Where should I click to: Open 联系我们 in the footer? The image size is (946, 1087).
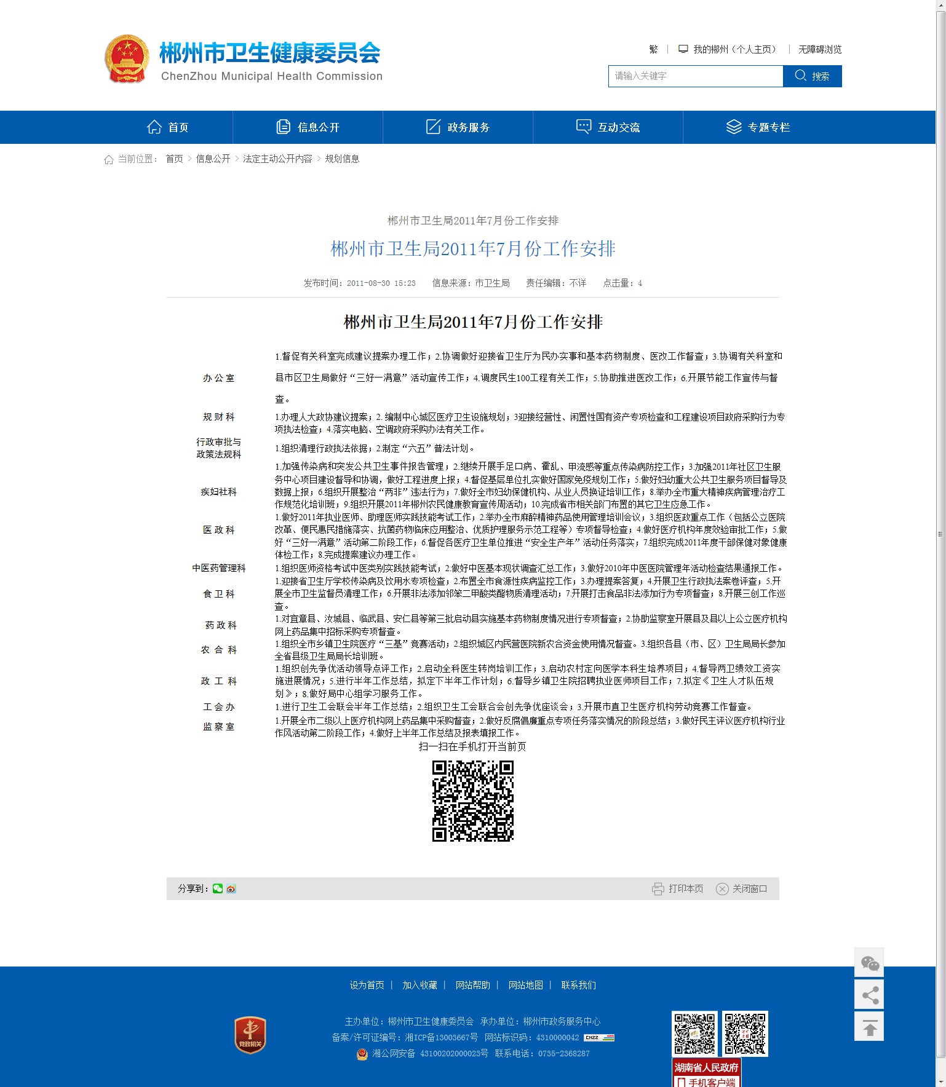pos(579,985)
